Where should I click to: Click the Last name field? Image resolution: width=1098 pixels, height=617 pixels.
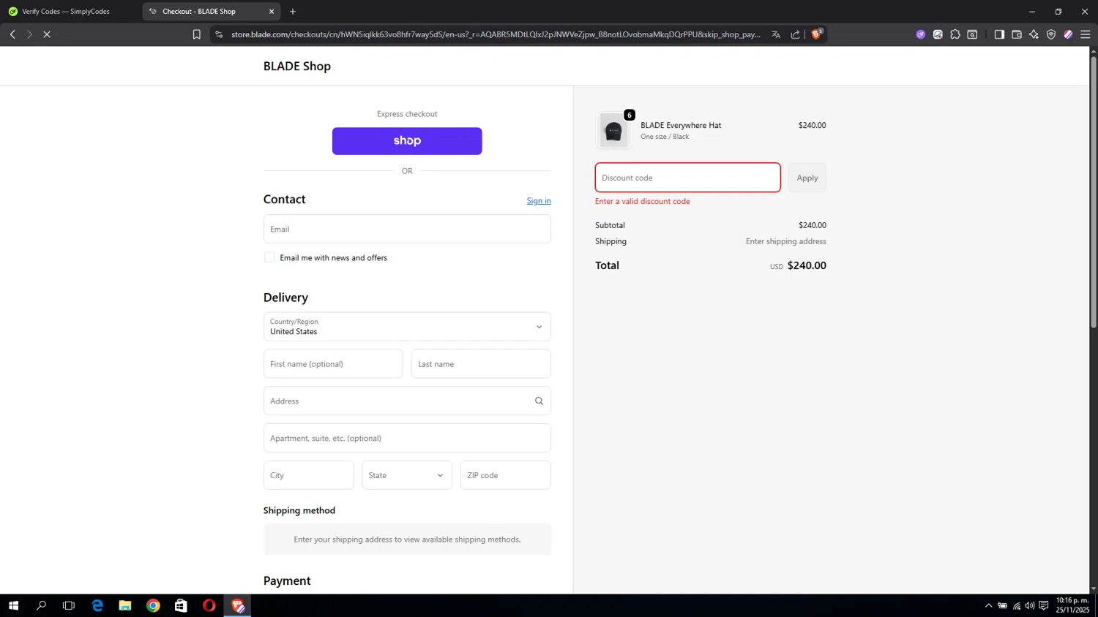481,364
